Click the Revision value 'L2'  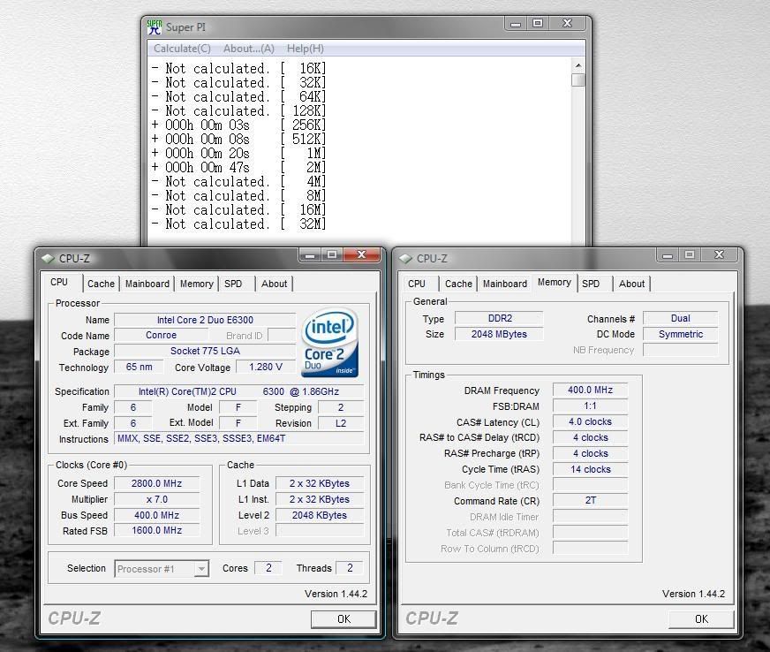[341, 423]
